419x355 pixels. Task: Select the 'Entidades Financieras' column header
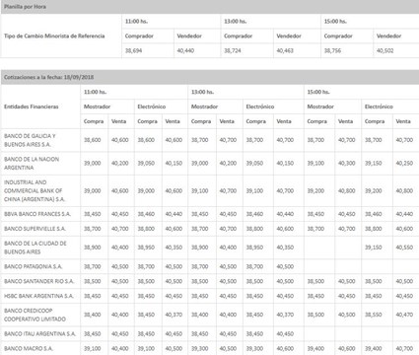pyautogui.click(x=32, y=106)
